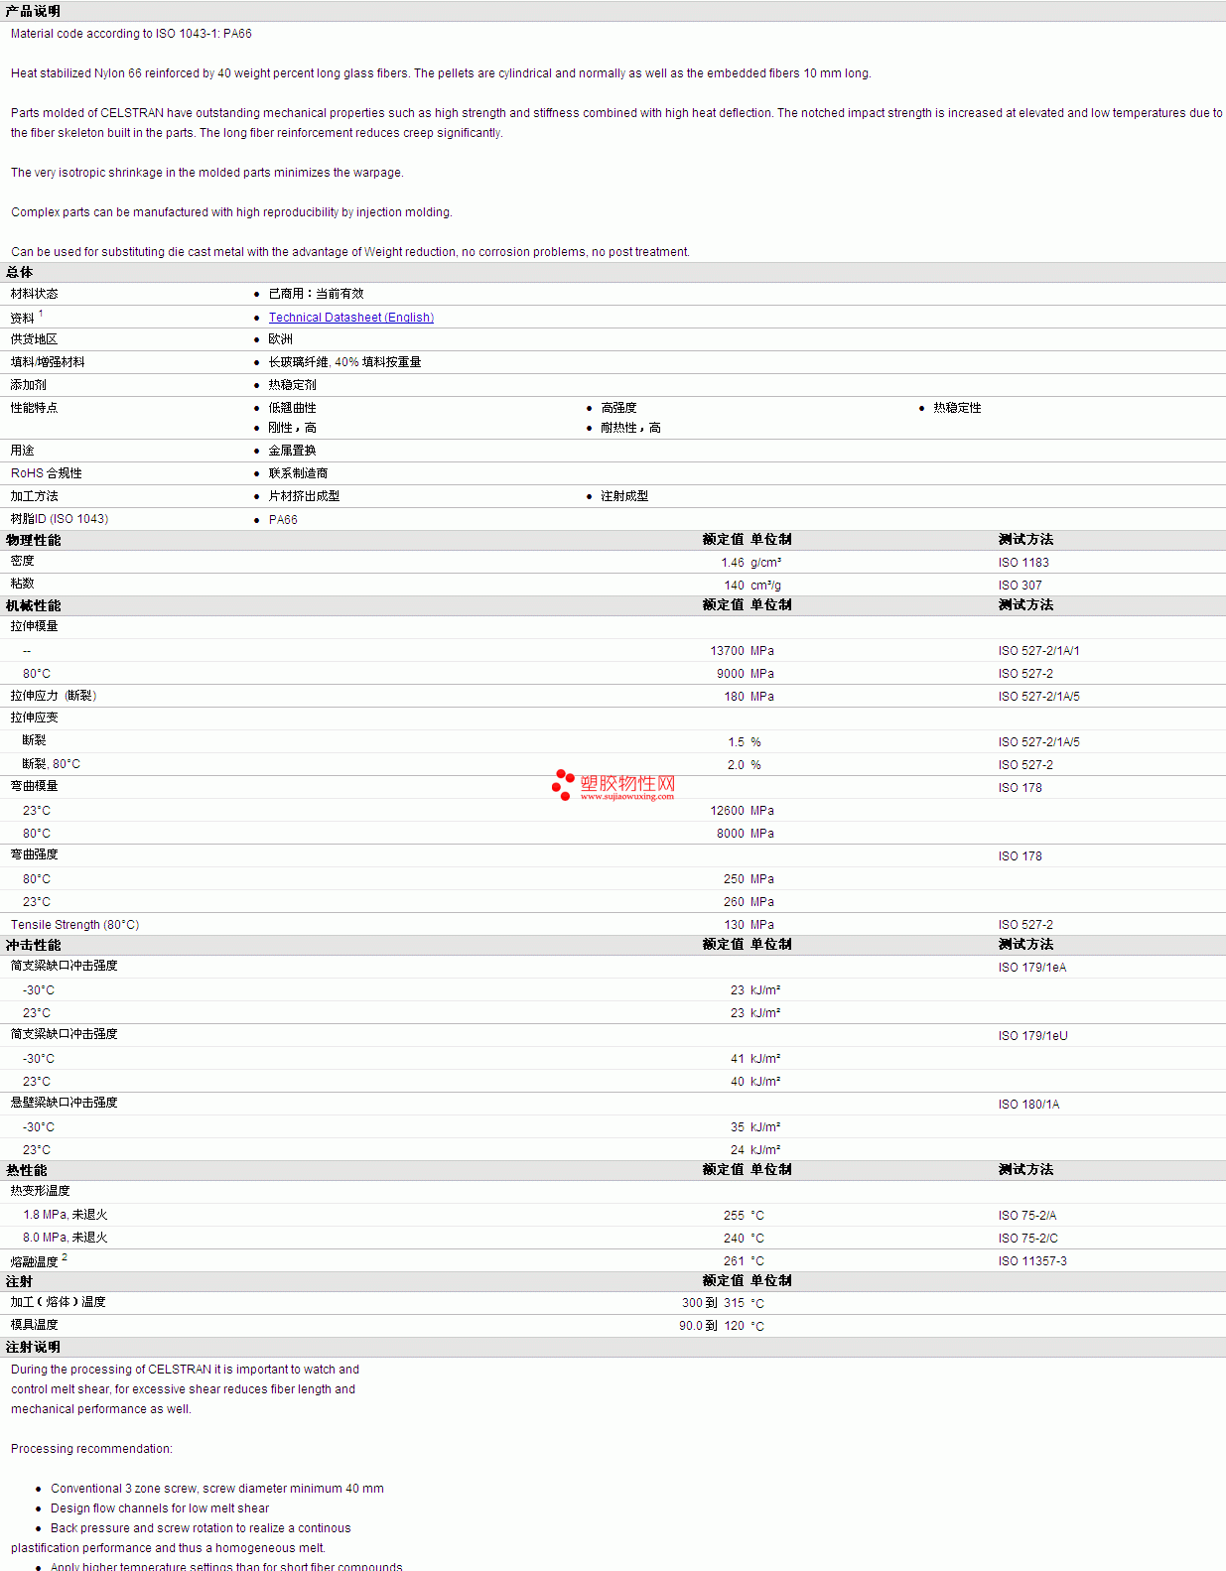Select the 树脂ID (ISO 1043) row label
This screenshot has width=1226, height=1571.
coord(60,519)
